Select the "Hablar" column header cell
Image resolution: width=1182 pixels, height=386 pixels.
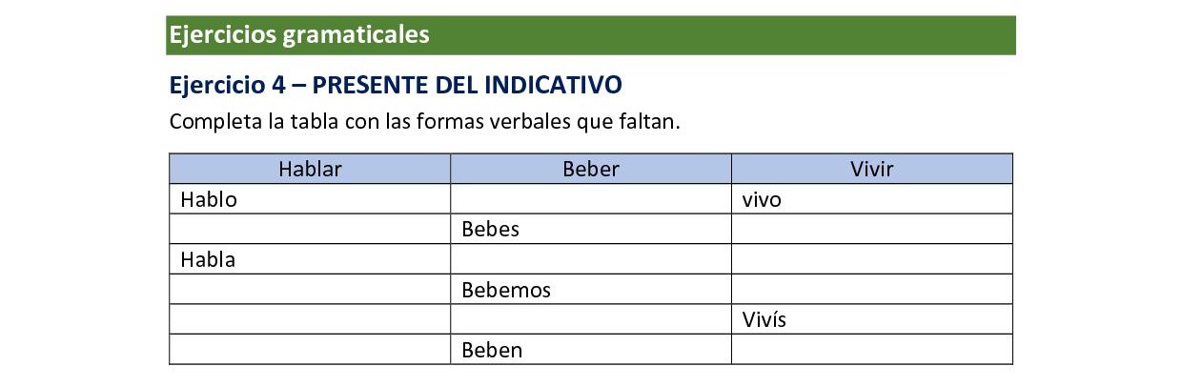click(x=310, y=170)
